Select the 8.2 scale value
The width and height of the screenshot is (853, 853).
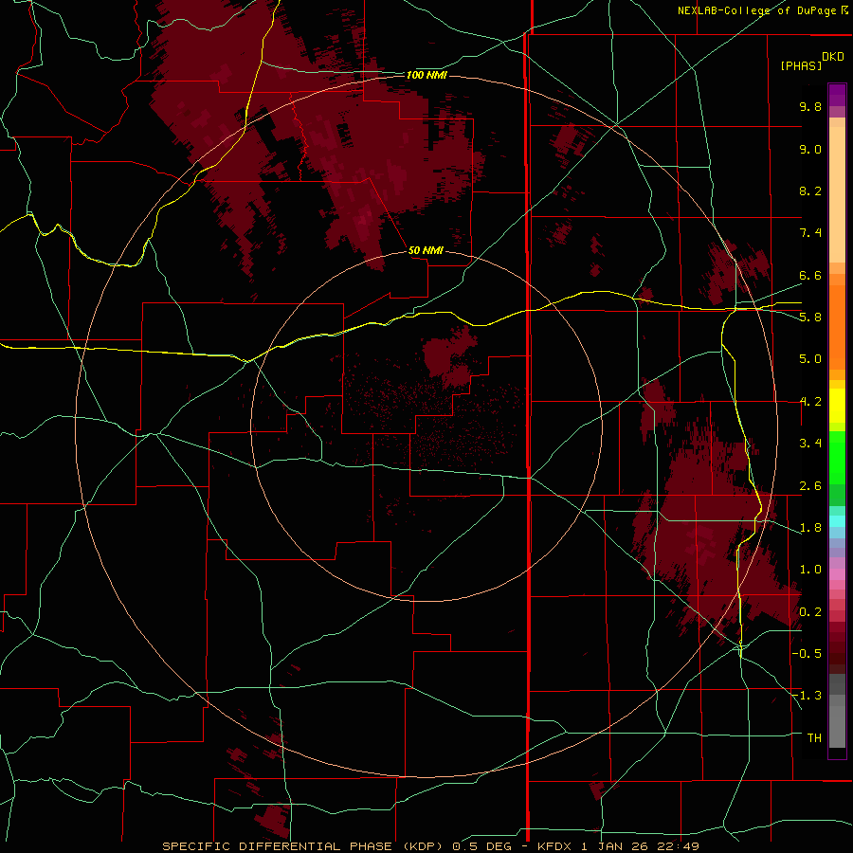tap(810, 191)
